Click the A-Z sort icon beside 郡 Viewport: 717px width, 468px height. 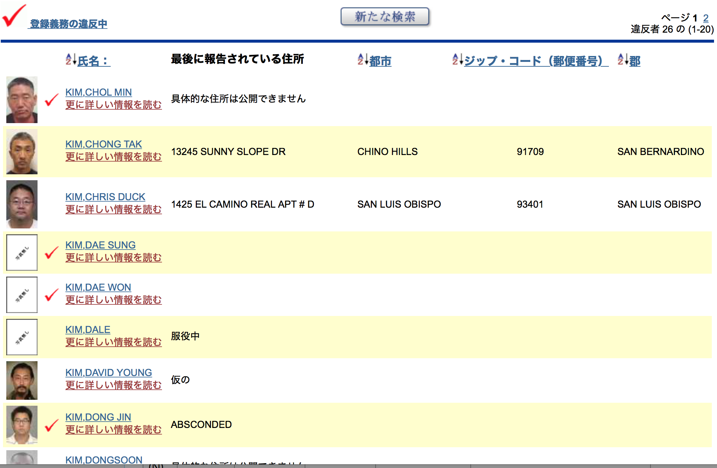(x=623, y=59)
